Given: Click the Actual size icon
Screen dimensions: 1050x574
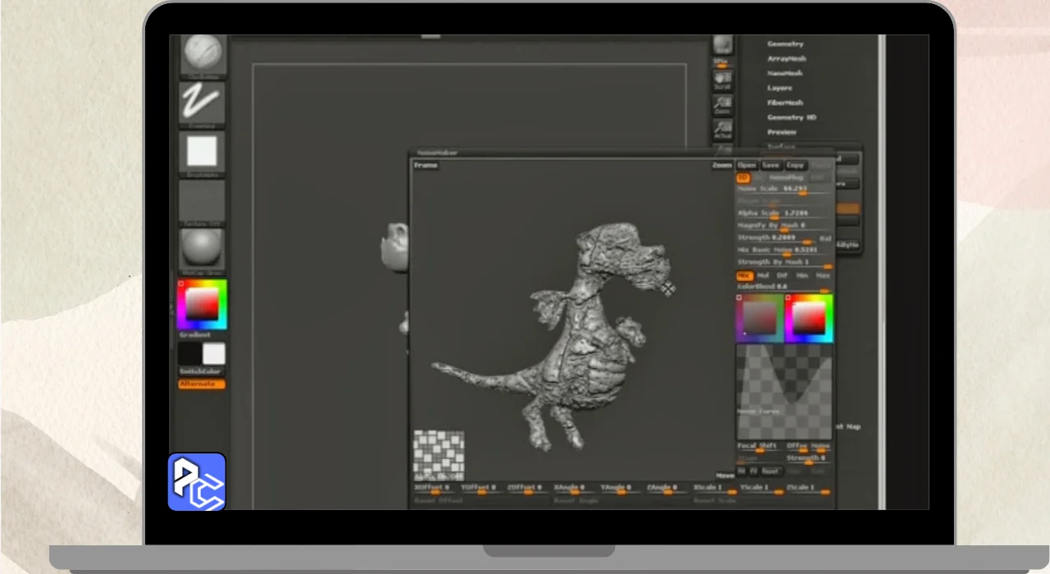Looking at the screenshot, I should click(722, 130).
